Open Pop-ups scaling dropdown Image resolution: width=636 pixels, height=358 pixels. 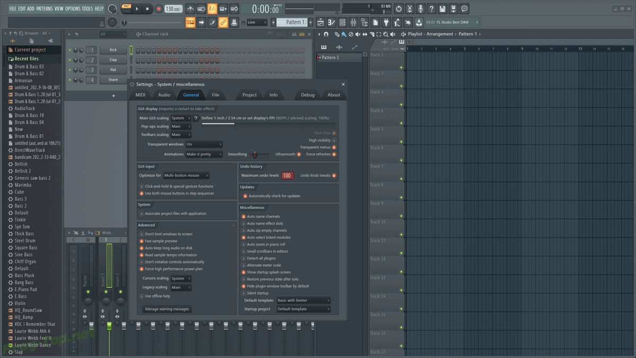tap(181, 126)
